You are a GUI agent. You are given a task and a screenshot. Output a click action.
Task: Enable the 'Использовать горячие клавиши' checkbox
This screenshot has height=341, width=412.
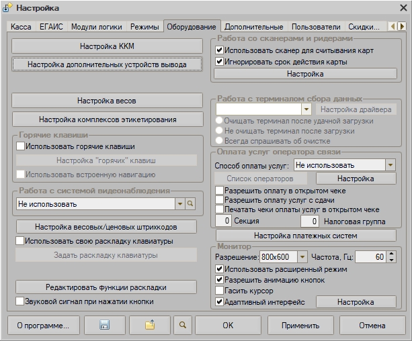tap(20, 146)
